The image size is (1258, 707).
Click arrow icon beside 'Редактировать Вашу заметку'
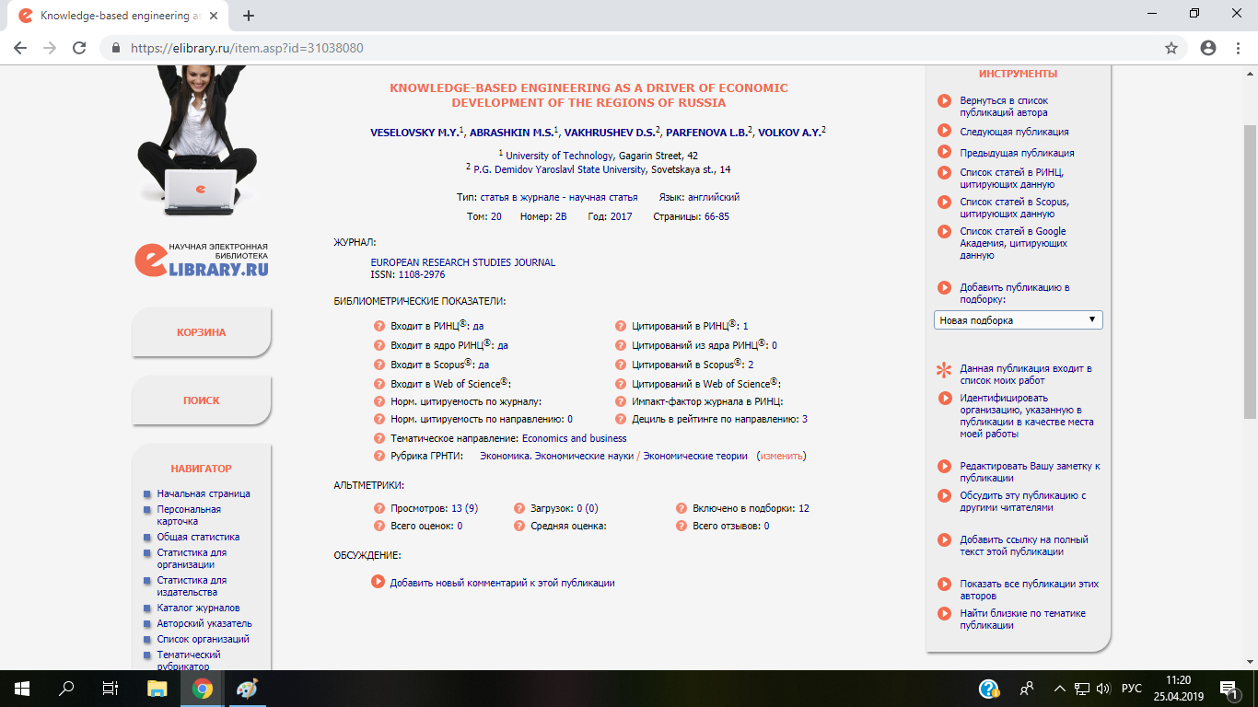click(944, 467)
